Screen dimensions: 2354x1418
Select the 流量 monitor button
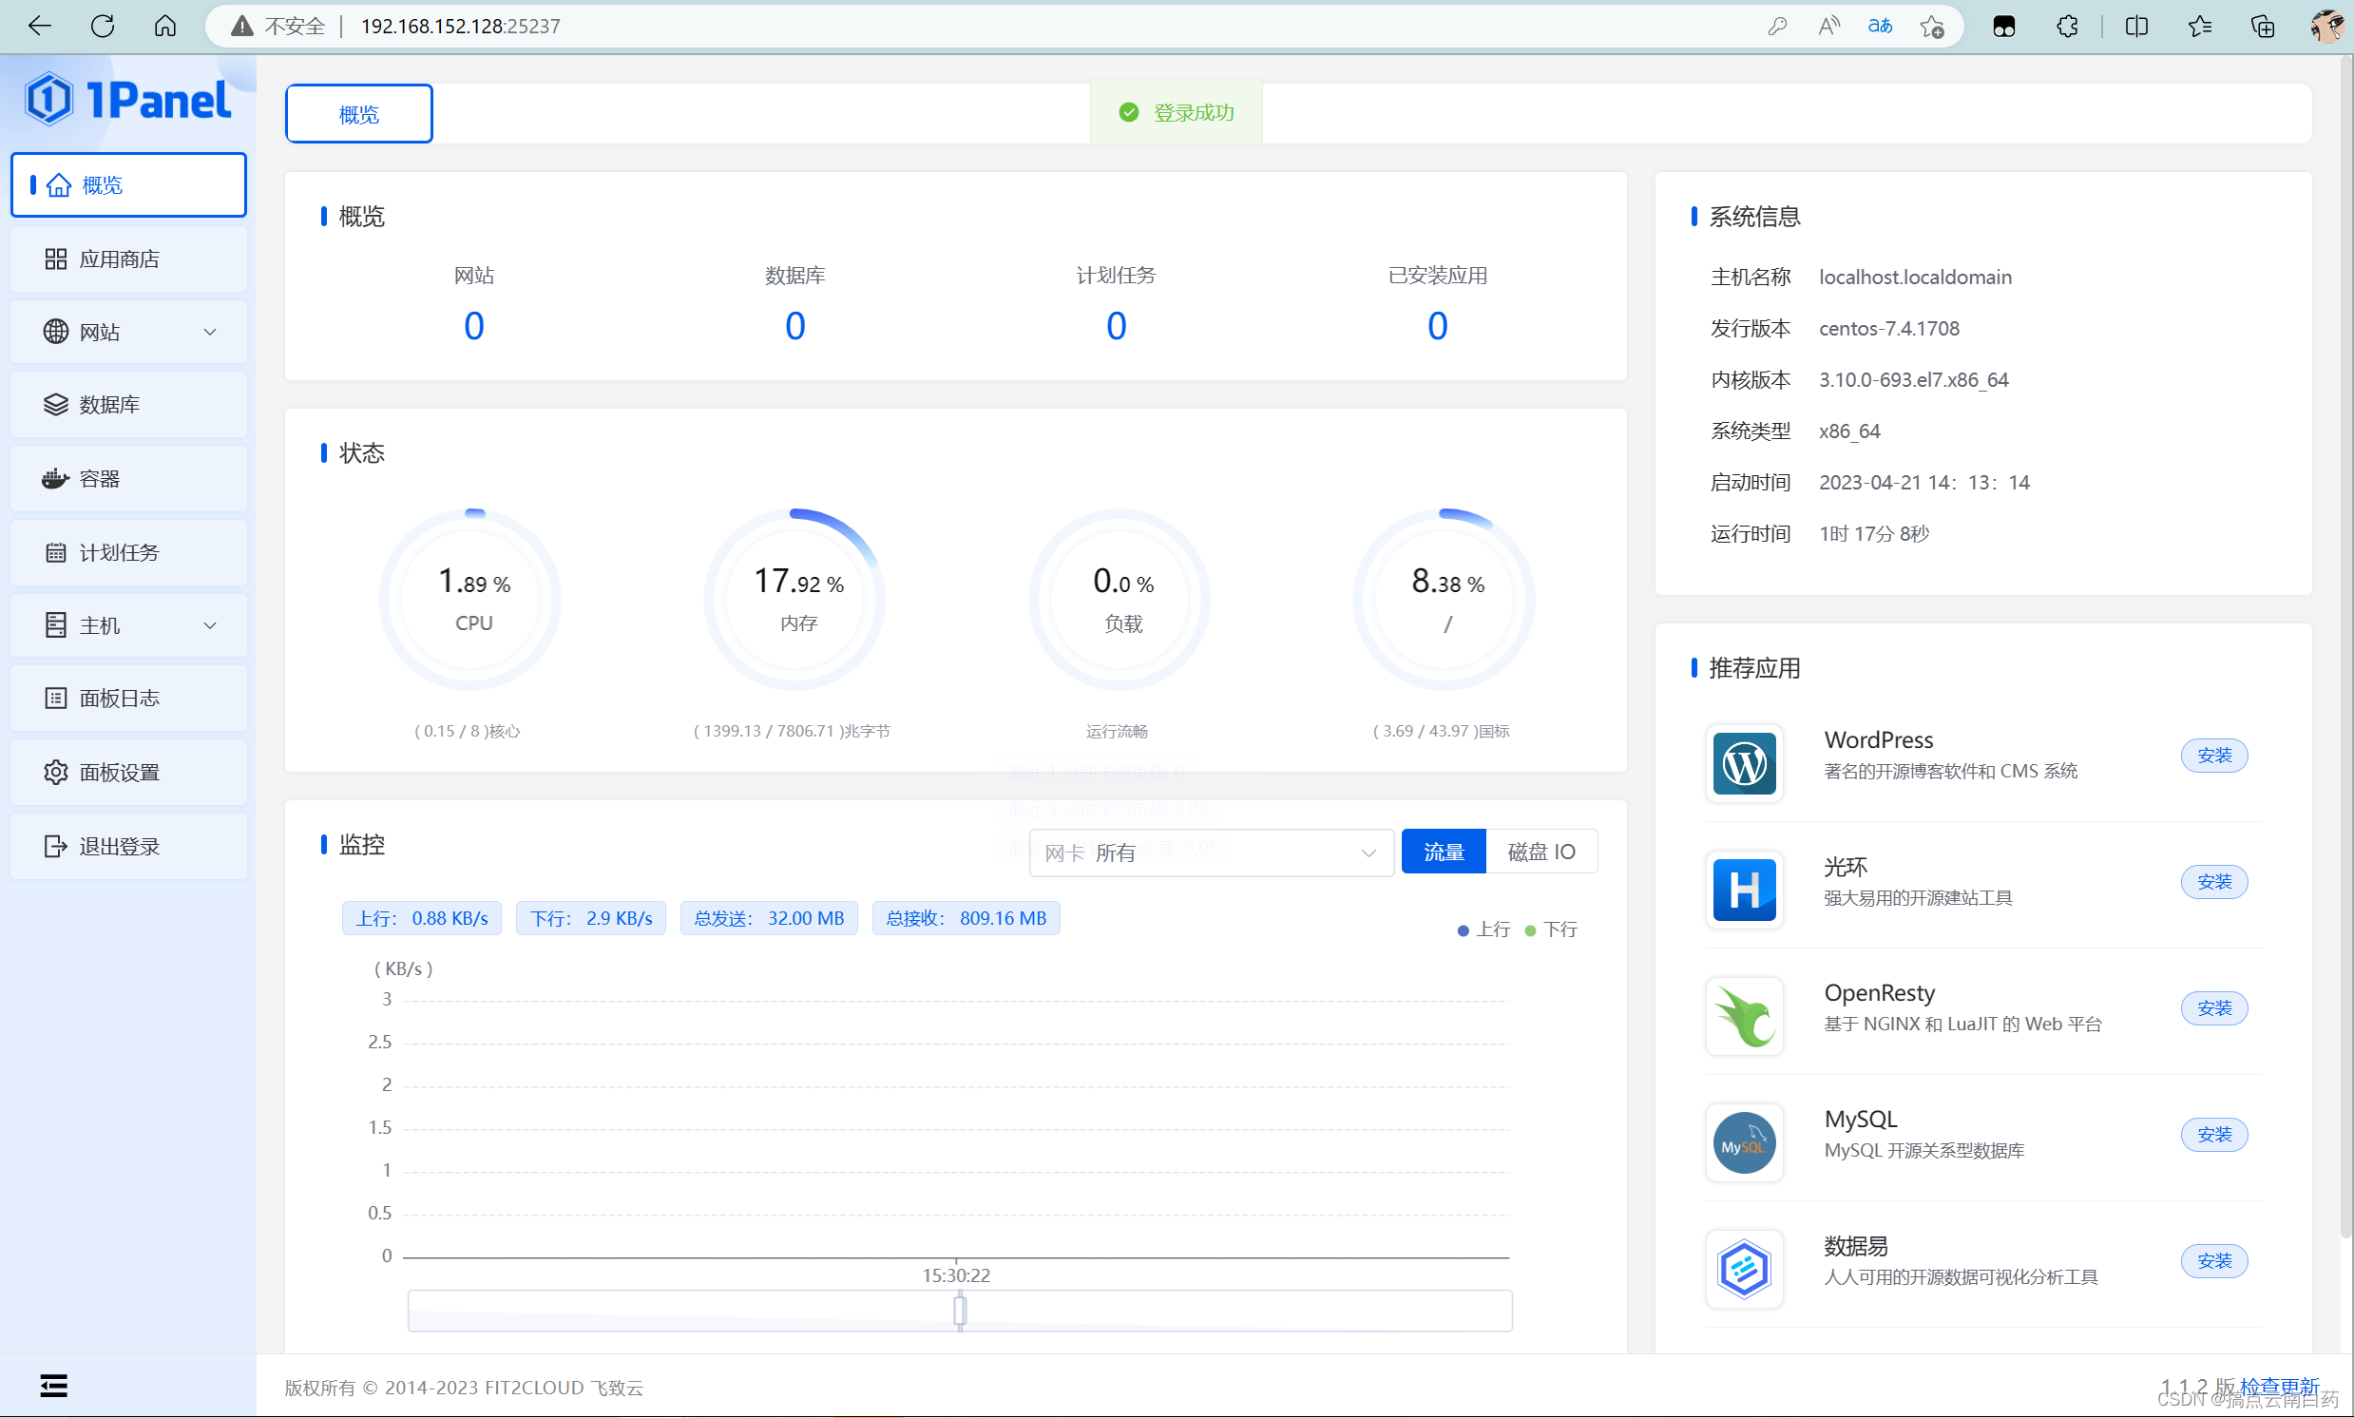(1443, 852)
